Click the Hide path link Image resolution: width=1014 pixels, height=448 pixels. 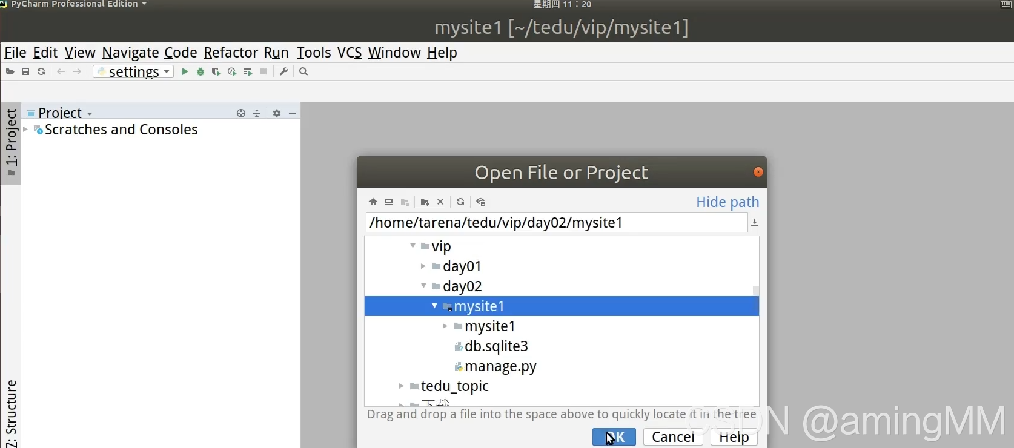[x=727, y=202]
